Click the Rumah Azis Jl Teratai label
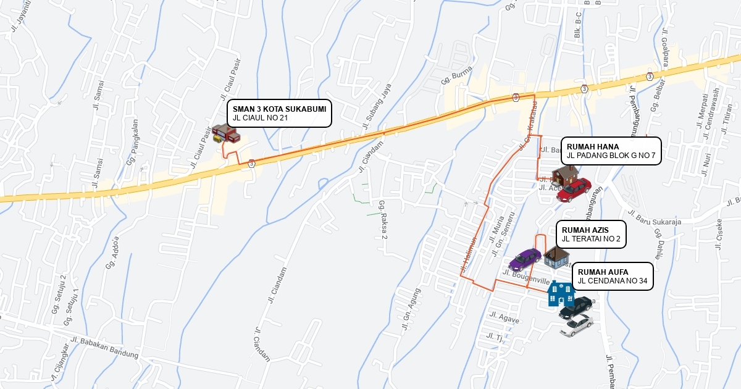Viewport: 741px width, 389px height. pyautogui.click(x=592, y=234)
